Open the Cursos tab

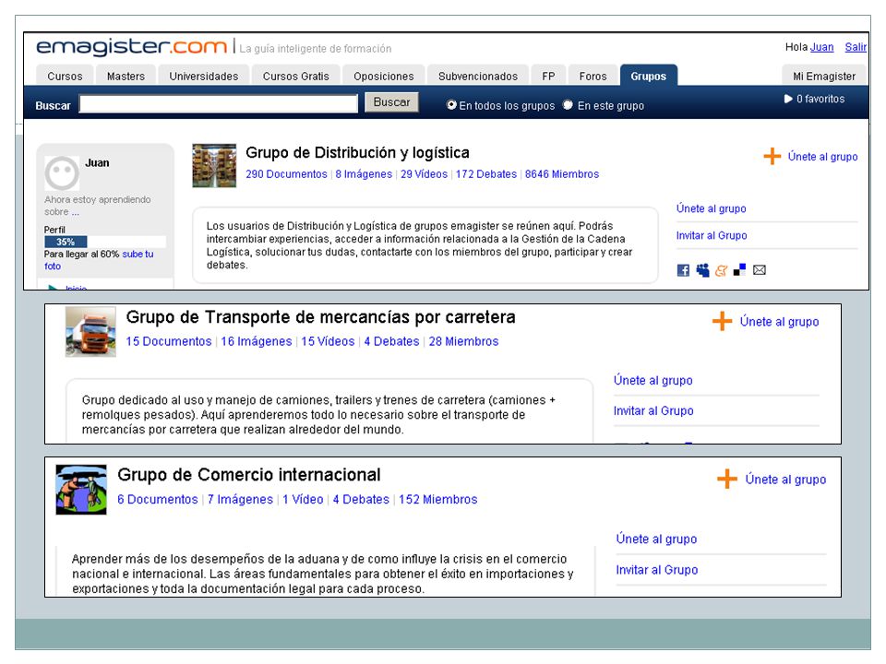(65, 76)
